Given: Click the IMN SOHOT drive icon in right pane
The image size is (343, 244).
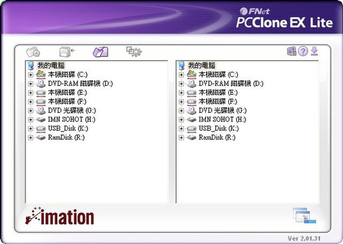Looking at the screenshot, I should click(x=192, y=120).
